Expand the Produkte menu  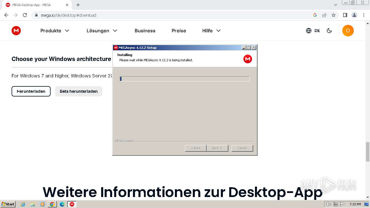pos(55,31)
